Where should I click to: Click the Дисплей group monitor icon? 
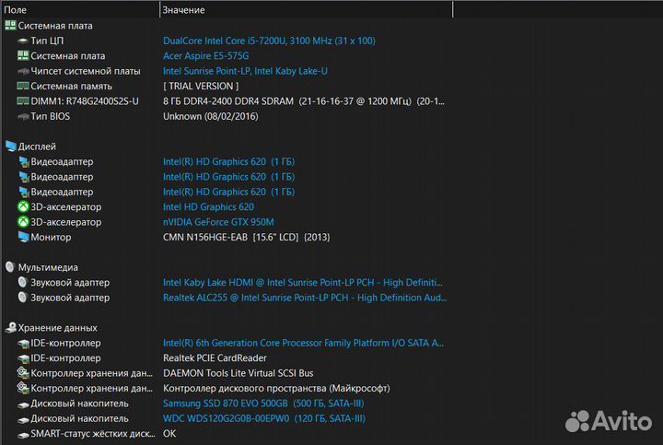[x=10, y=146]
